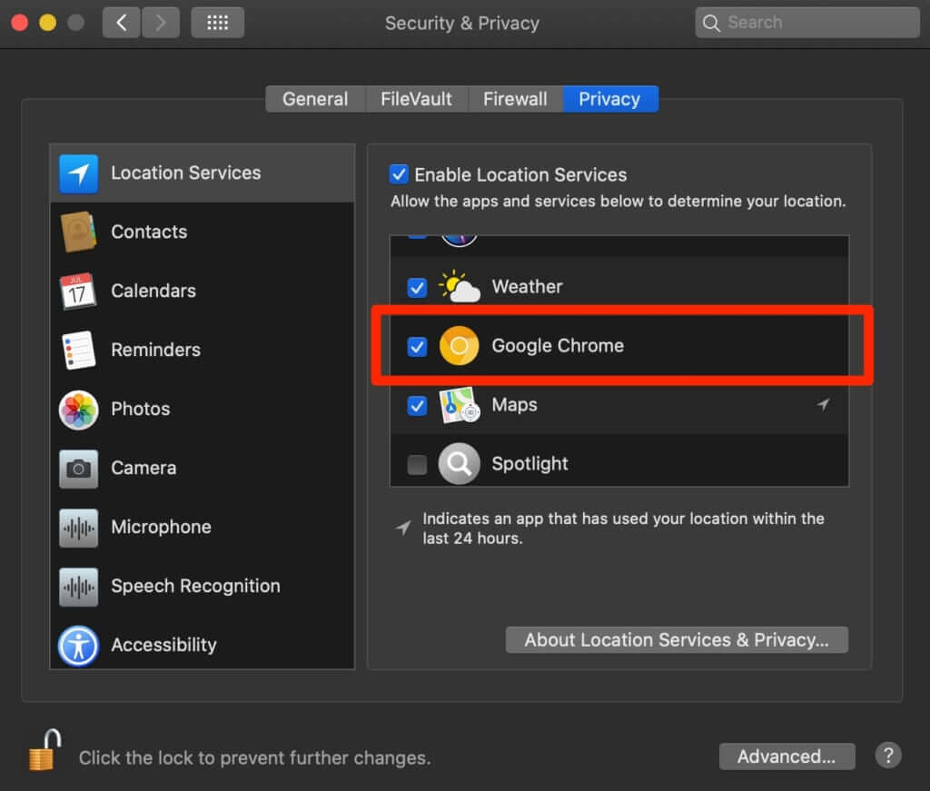The height and width of the screenshot is (791, 930).
Task: Click the Google Chrome row label
Action: click(558, 346)
